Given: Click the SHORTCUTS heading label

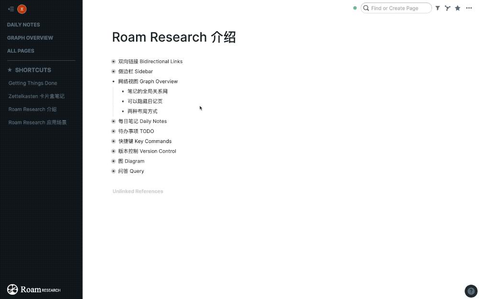Looking at the screenshot, I should (33, 70).
